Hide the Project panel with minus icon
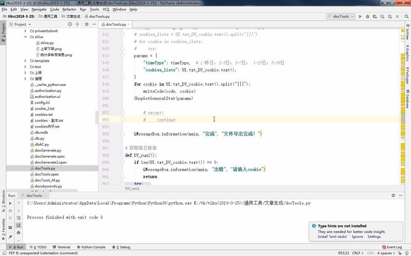The height and width of the screenshot is (256, 411). 94,24
